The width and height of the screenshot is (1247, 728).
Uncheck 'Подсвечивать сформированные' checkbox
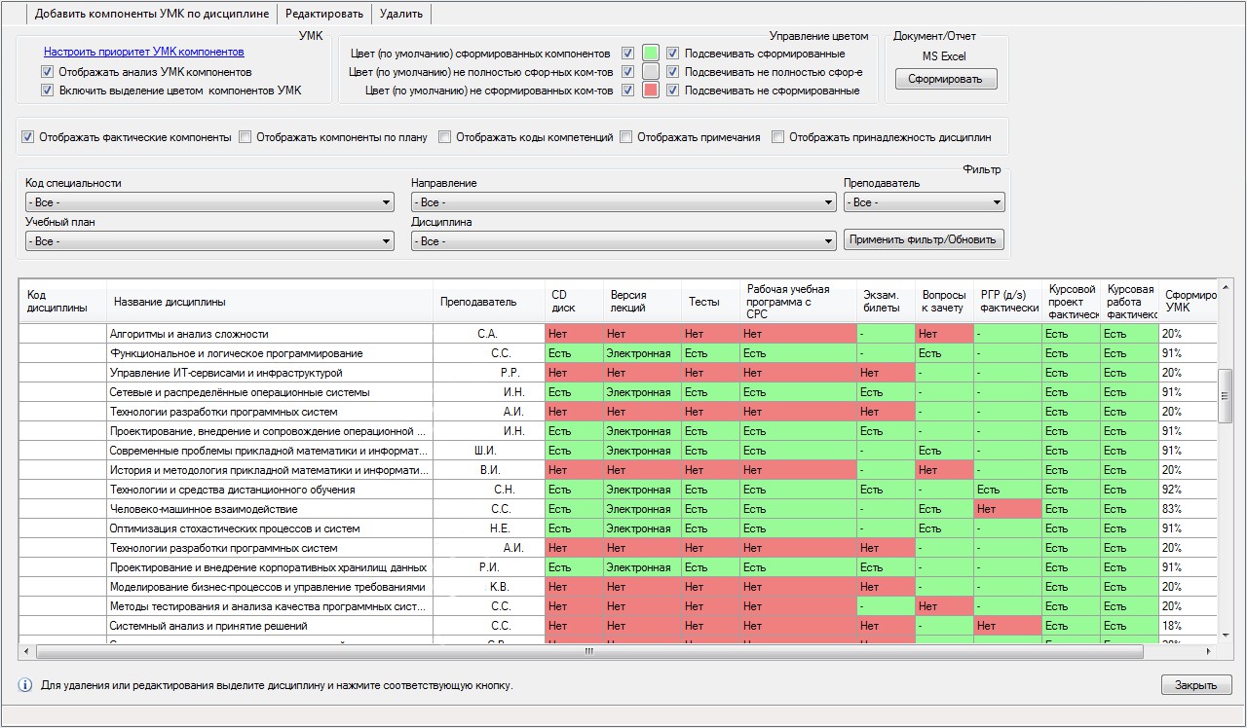point(672,54)
